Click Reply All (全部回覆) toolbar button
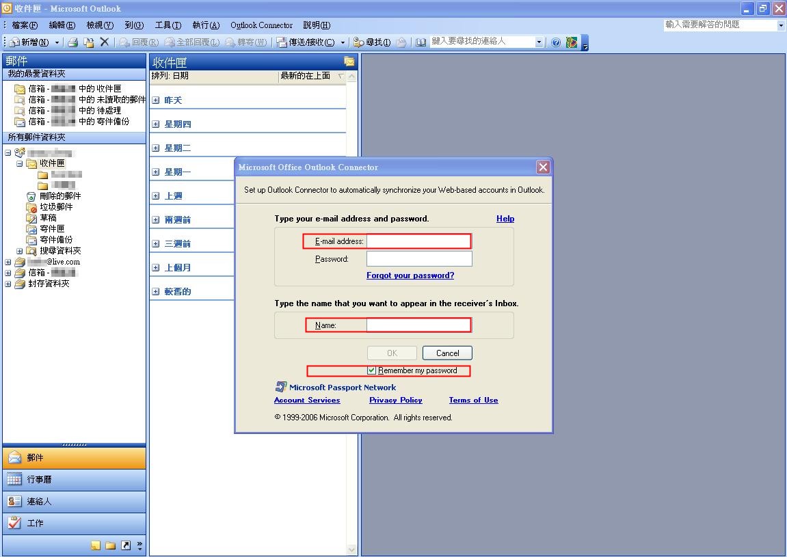Viewport: 787px width, 557px height. 192,42
